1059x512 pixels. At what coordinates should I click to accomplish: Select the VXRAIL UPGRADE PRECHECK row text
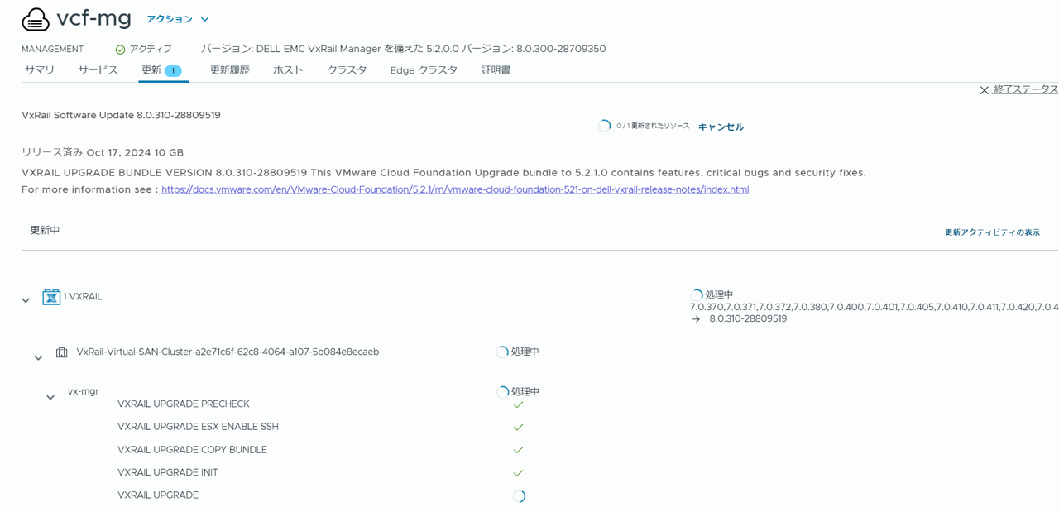pyautogui.click(x=184, y=404)
